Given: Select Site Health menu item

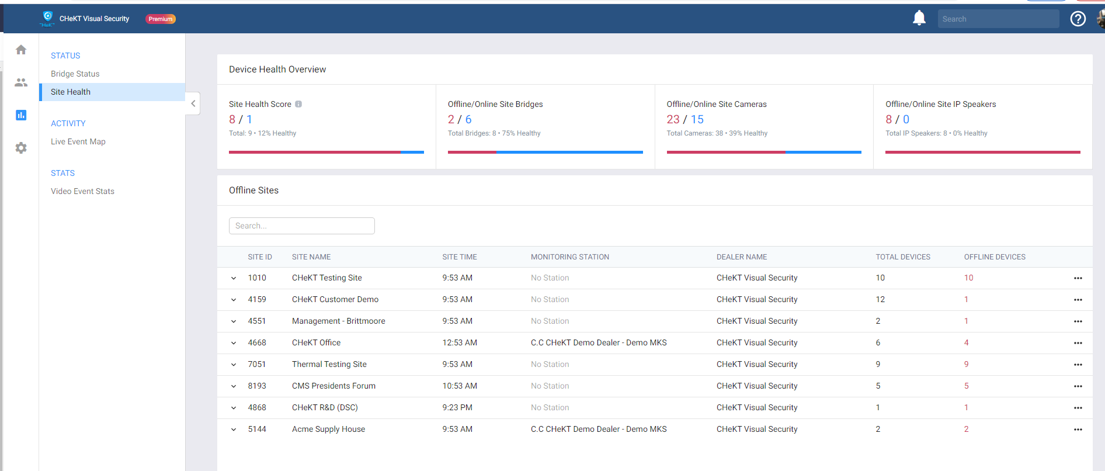Looking at the screenshot, I should (x=112, y=92).
